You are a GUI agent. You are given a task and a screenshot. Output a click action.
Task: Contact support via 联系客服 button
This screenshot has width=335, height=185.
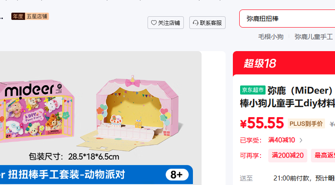207,23
